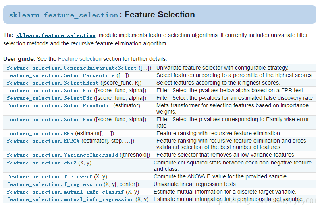
Task: Open feature_selection.SelectFpr entry
Action: click(x=50, y=91)
